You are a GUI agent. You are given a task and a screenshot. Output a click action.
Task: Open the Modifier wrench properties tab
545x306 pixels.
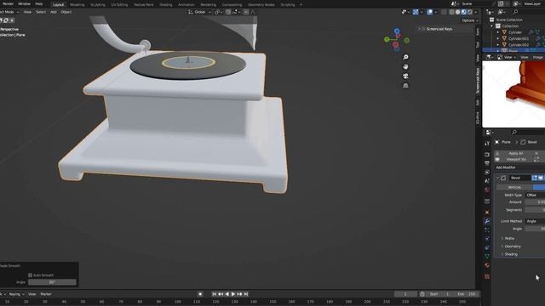click(487, 221)
